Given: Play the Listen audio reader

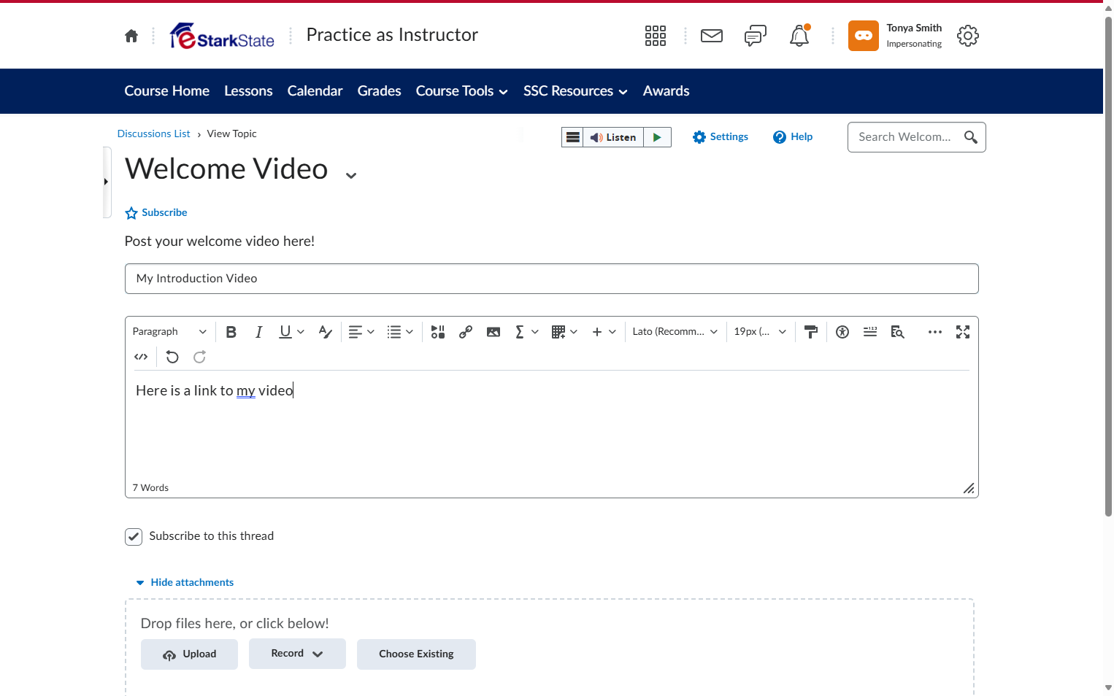Looking at the screenshot, I should click(x=657, y=137).
